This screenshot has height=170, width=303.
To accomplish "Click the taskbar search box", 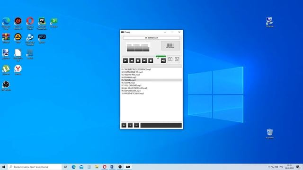I will (35, 167).
